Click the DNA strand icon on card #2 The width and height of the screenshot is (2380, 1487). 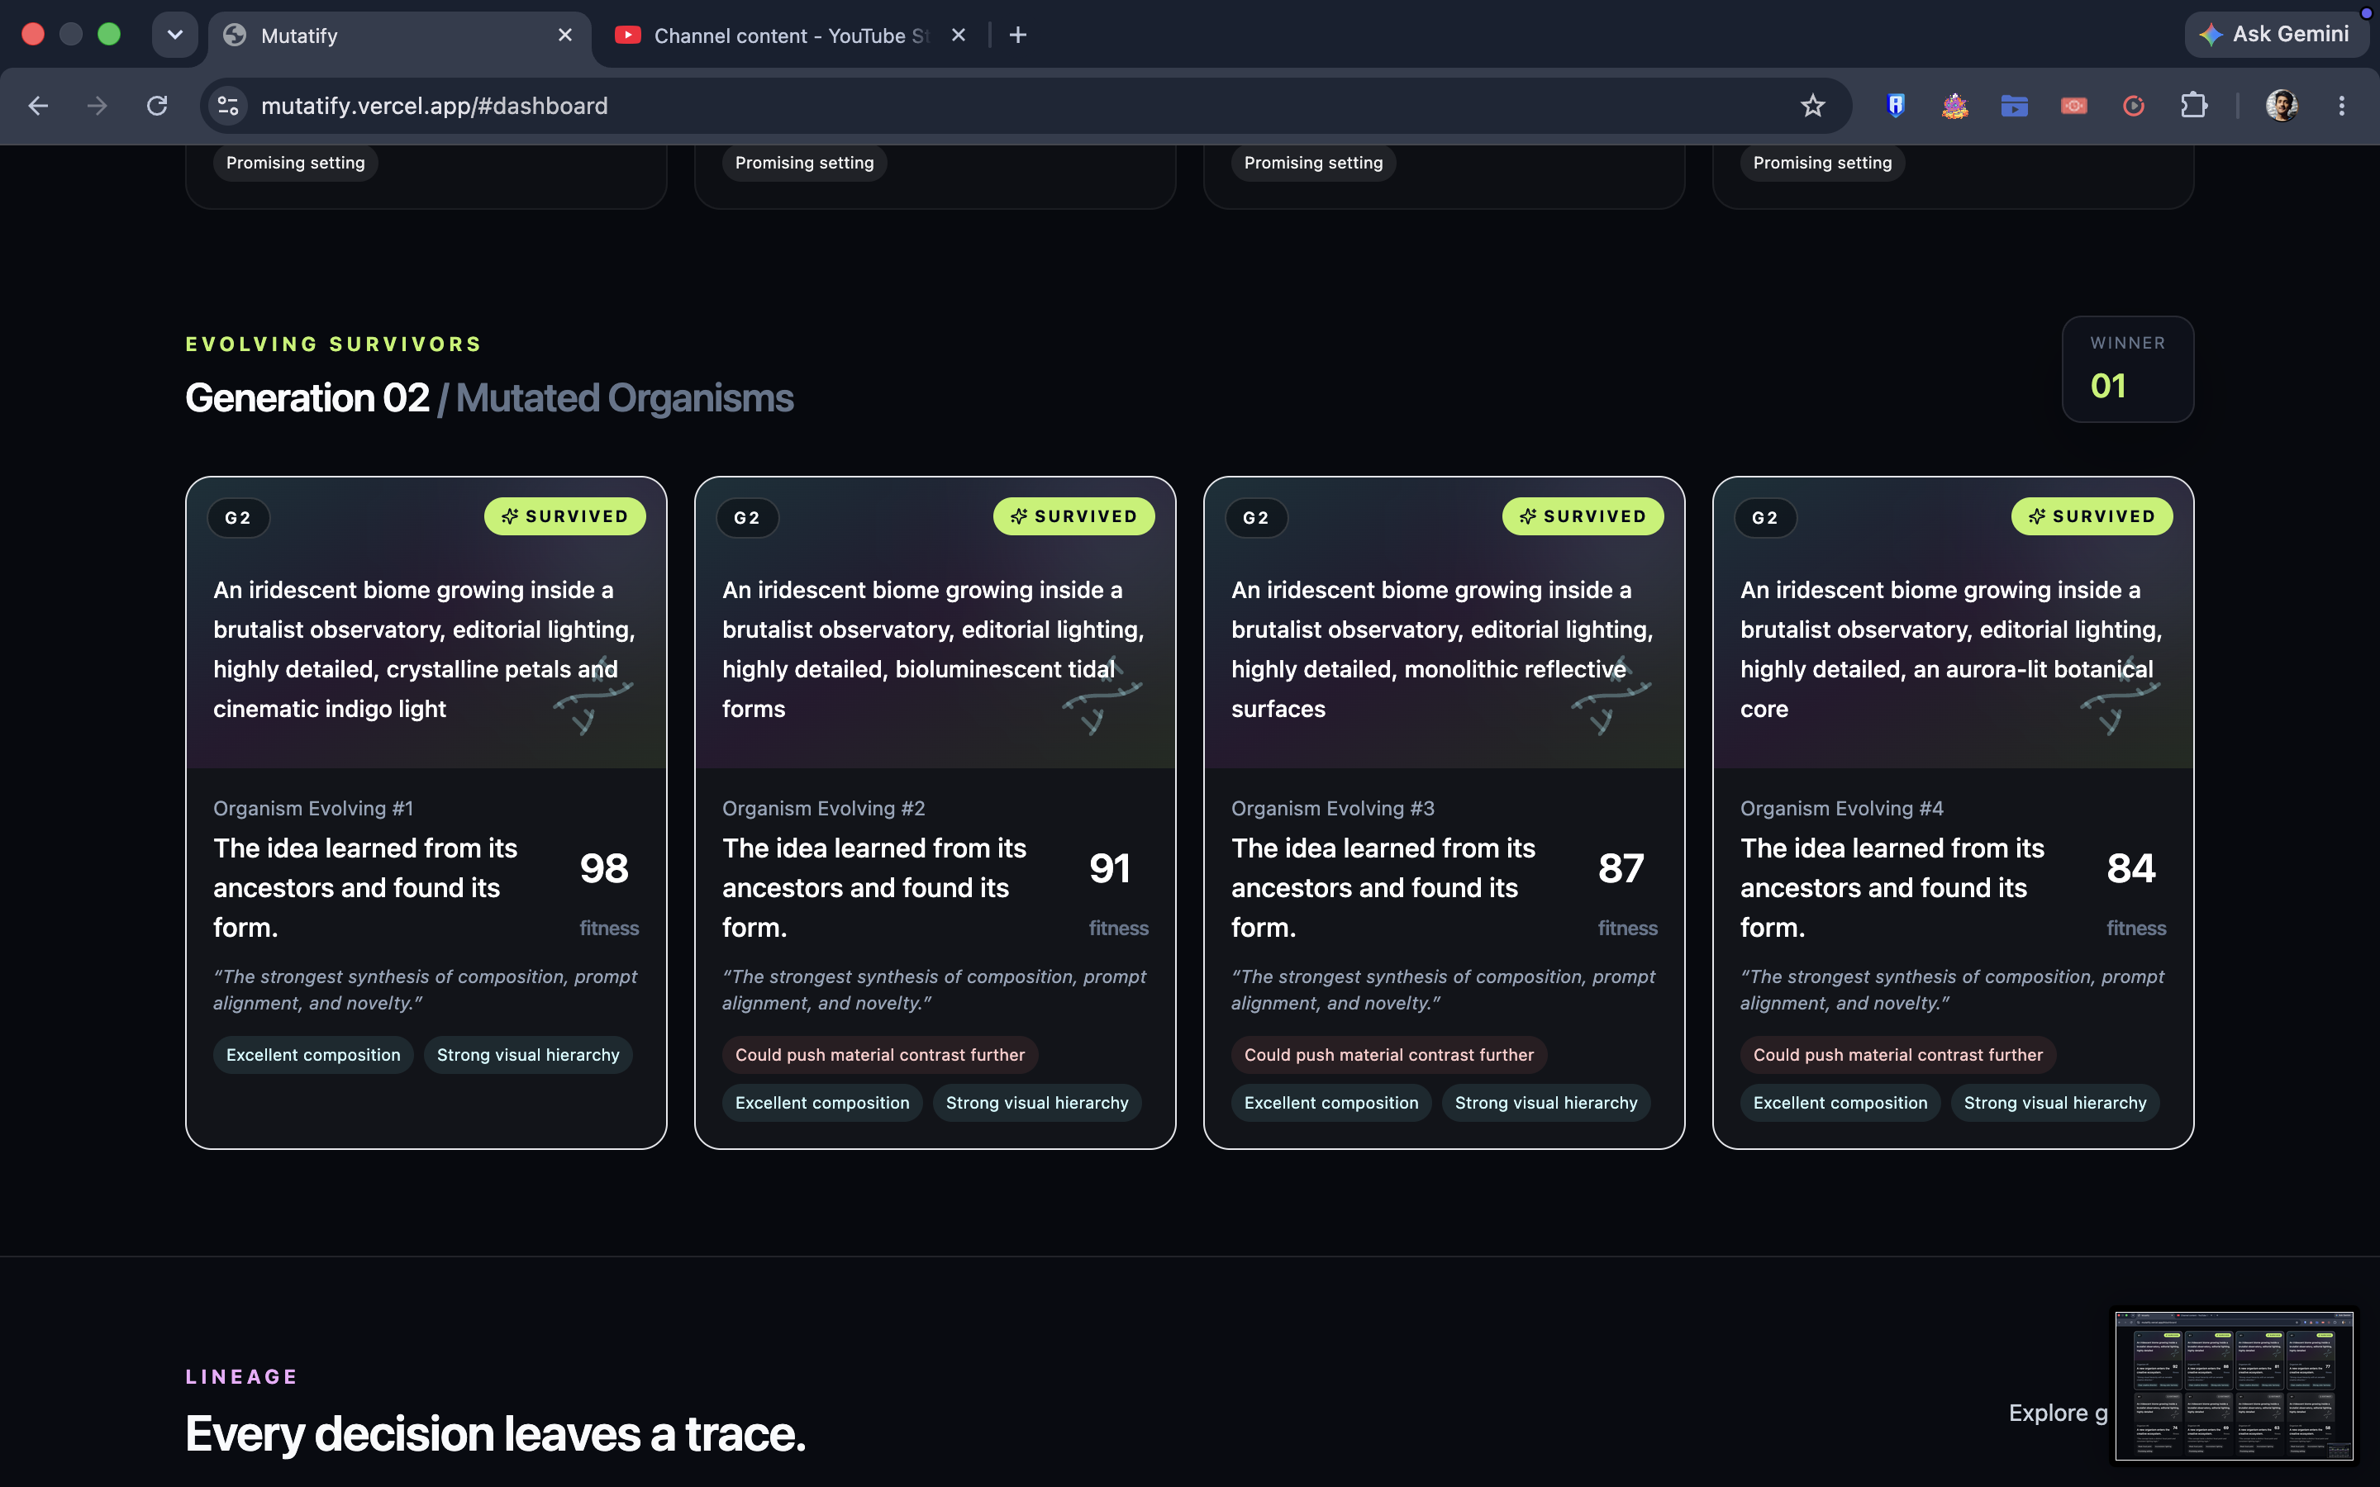[1102, 696]
